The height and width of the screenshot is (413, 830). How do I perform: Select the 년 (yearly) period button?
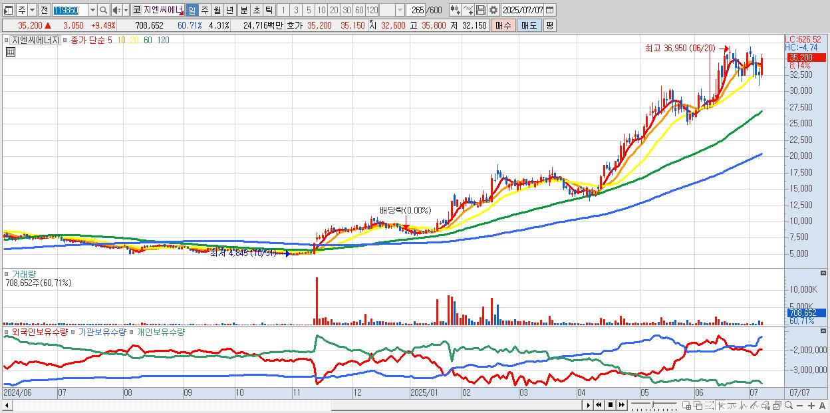point(229,10)
